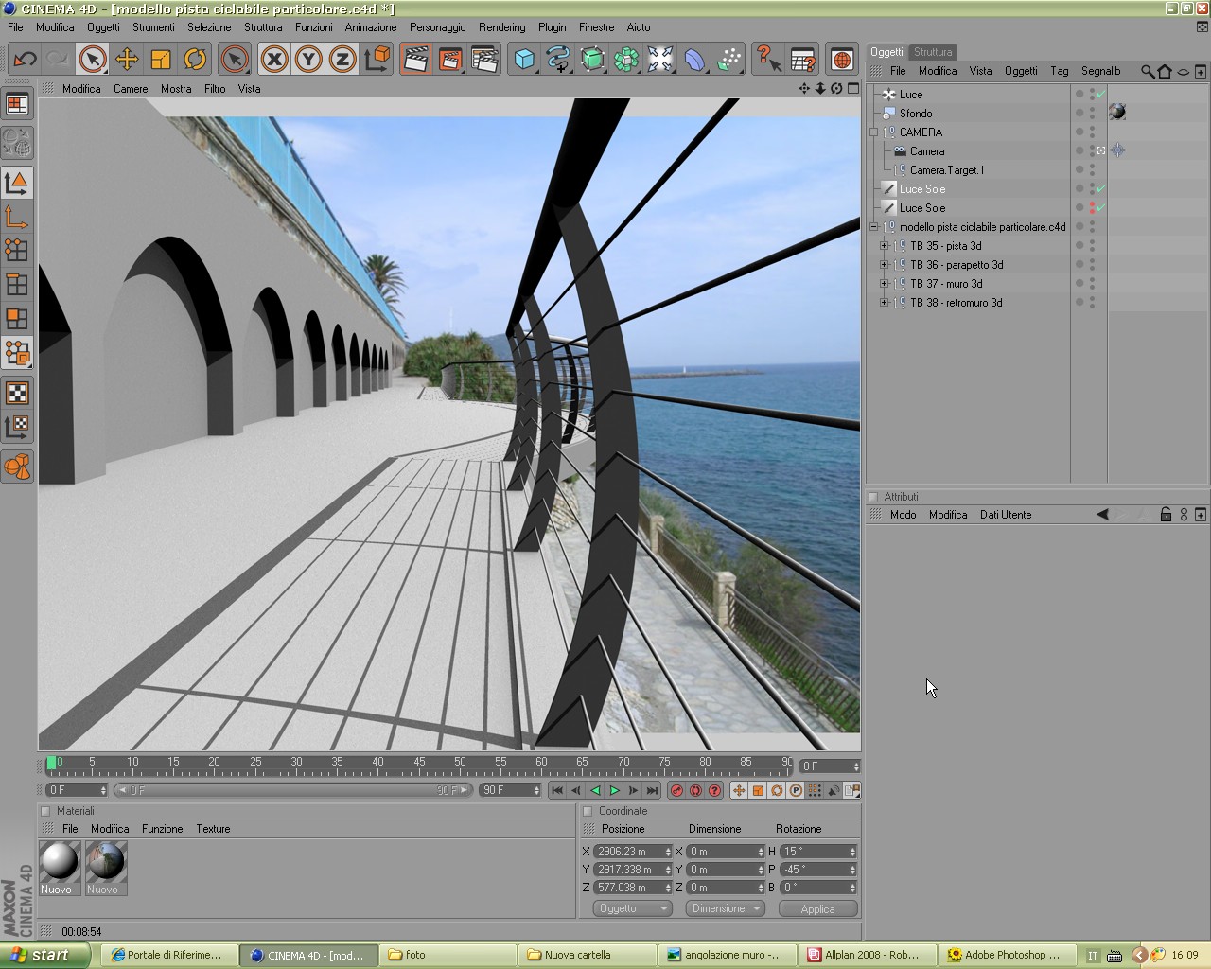Open the Rendering menu
Viewport: 1211px width, 969px height.
tap(501, 27)
